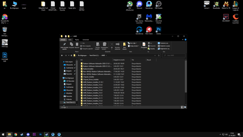Open the Dosya menu tab

pyautogui.click(x=63, y=40)
